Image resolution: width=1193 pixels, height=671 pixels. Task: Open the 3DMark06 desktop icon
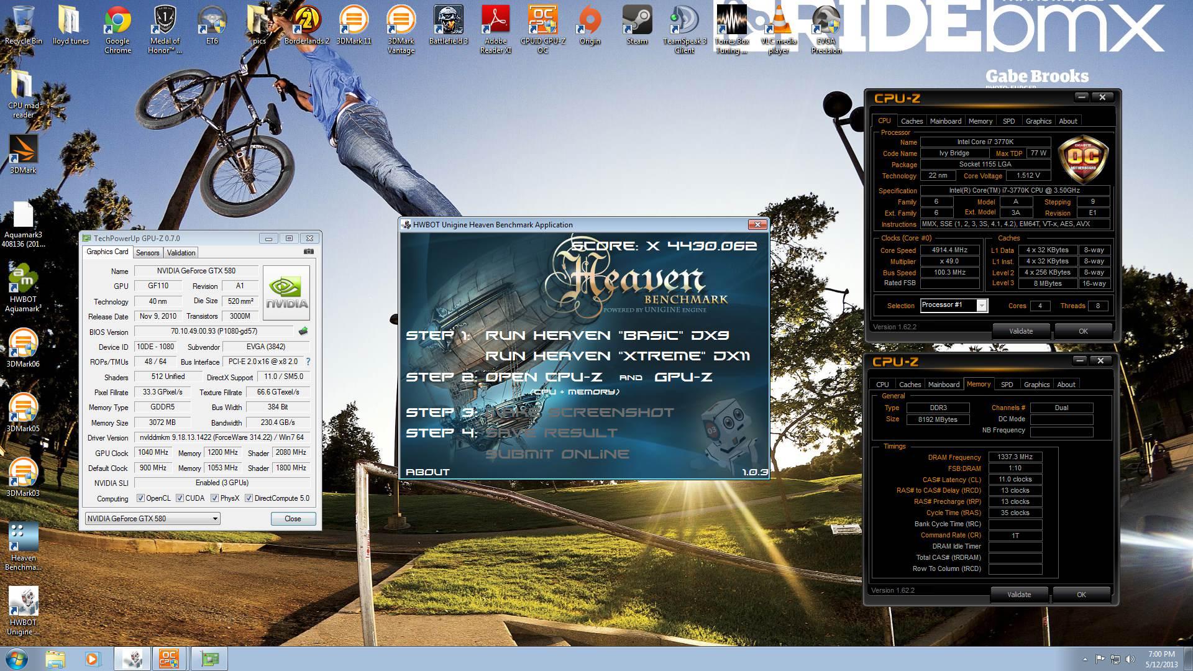pyautogui.click(x=24, y=348)
